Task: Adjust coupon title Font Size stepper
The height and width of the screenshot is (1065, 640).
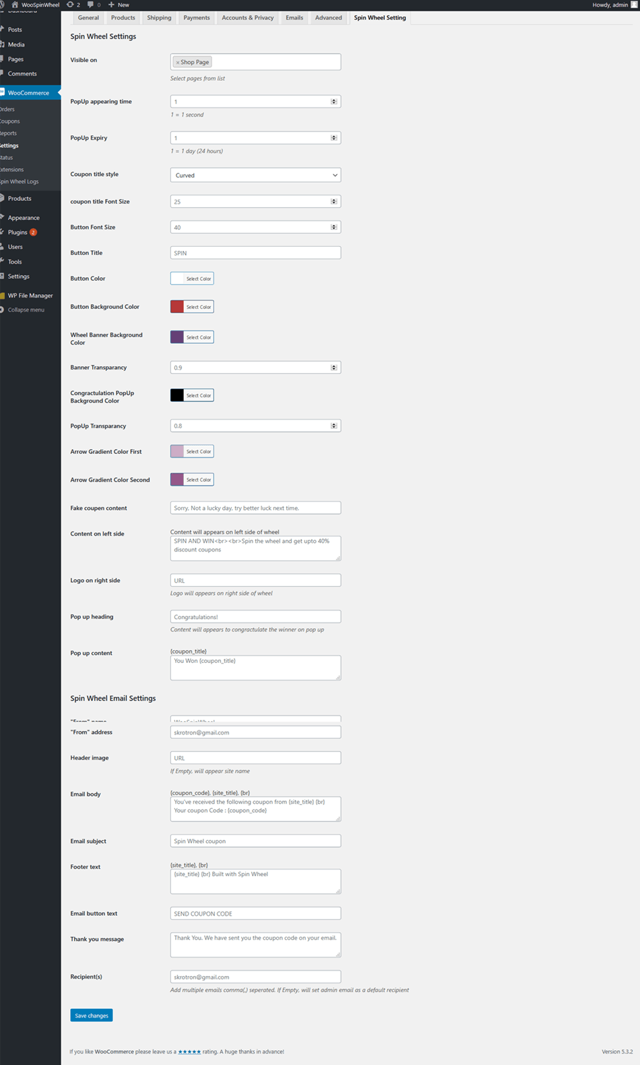Action: (333, 202)
